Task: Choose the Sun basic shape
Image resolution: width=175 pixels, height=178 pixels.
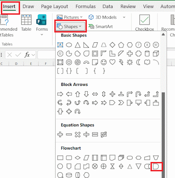Action: [130, 62]
